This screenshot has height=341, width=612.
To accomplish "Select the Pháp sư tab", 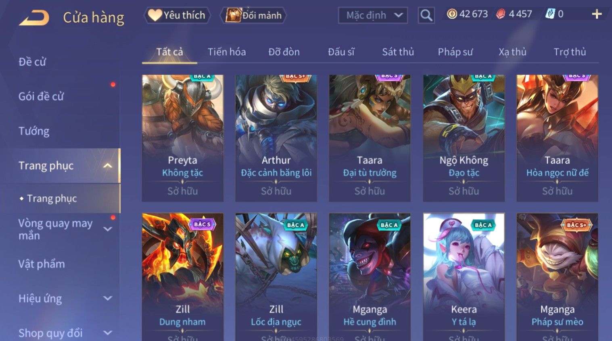I will [x=455, y=52].
